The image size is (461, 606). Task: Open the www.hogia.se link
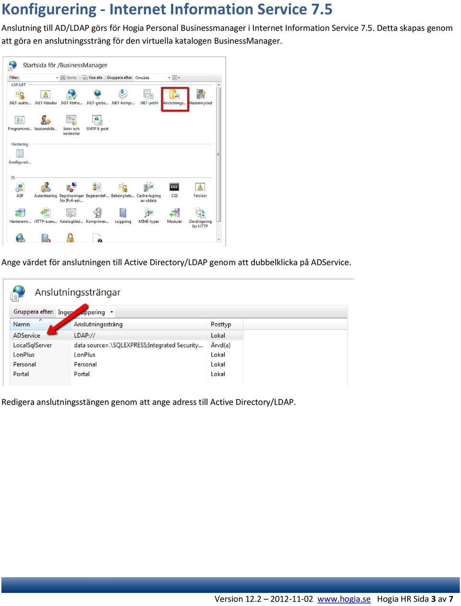tap(344, 599)
